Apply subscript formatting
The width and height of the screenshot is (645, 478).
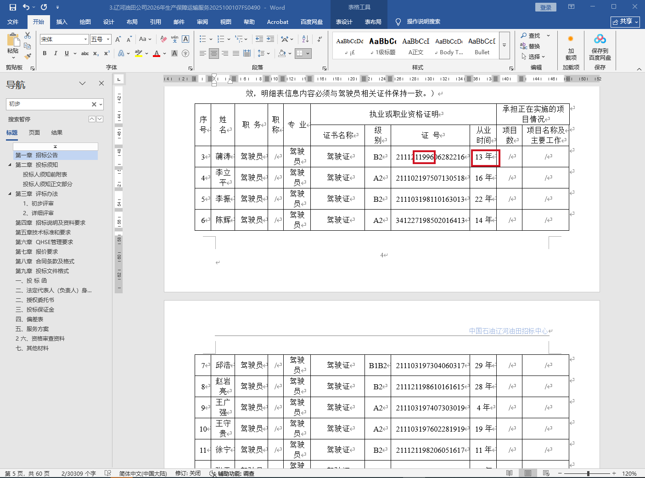(96, 53)
